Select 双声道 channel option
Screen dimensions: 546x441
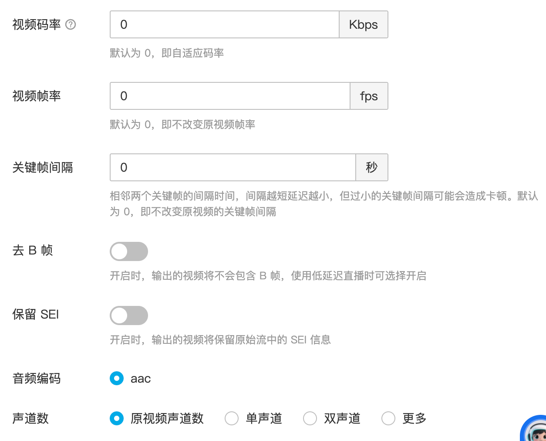(x=310, y=418)
